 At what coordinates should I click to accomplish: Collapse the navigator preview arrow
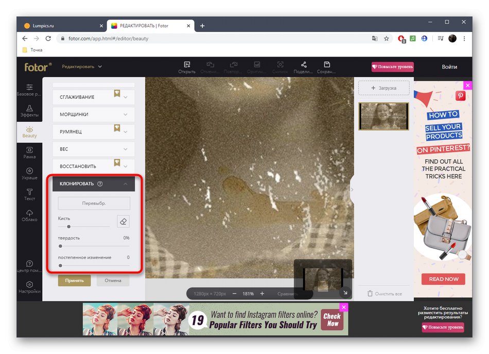[x=345, y=293]
